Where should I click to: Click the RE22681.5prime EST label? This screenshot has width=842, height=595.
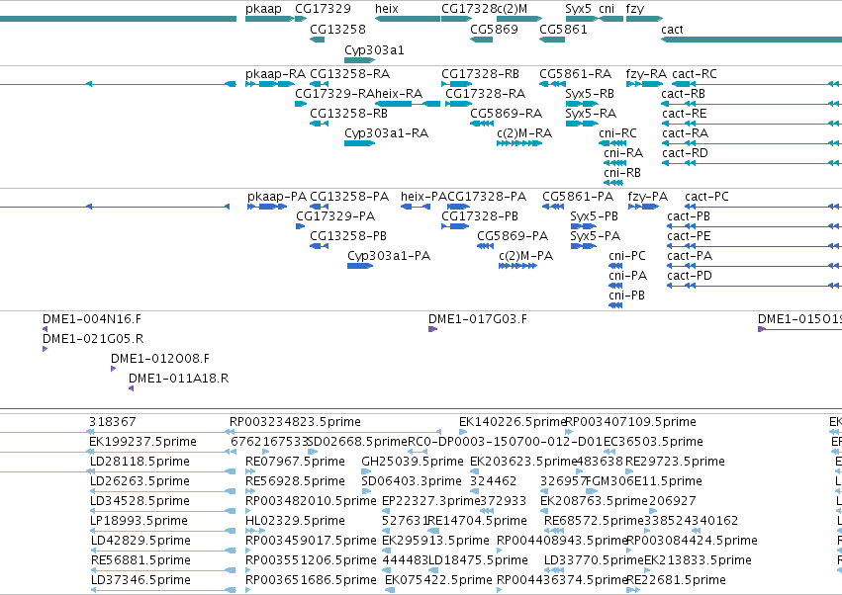[x=676, y=580]
